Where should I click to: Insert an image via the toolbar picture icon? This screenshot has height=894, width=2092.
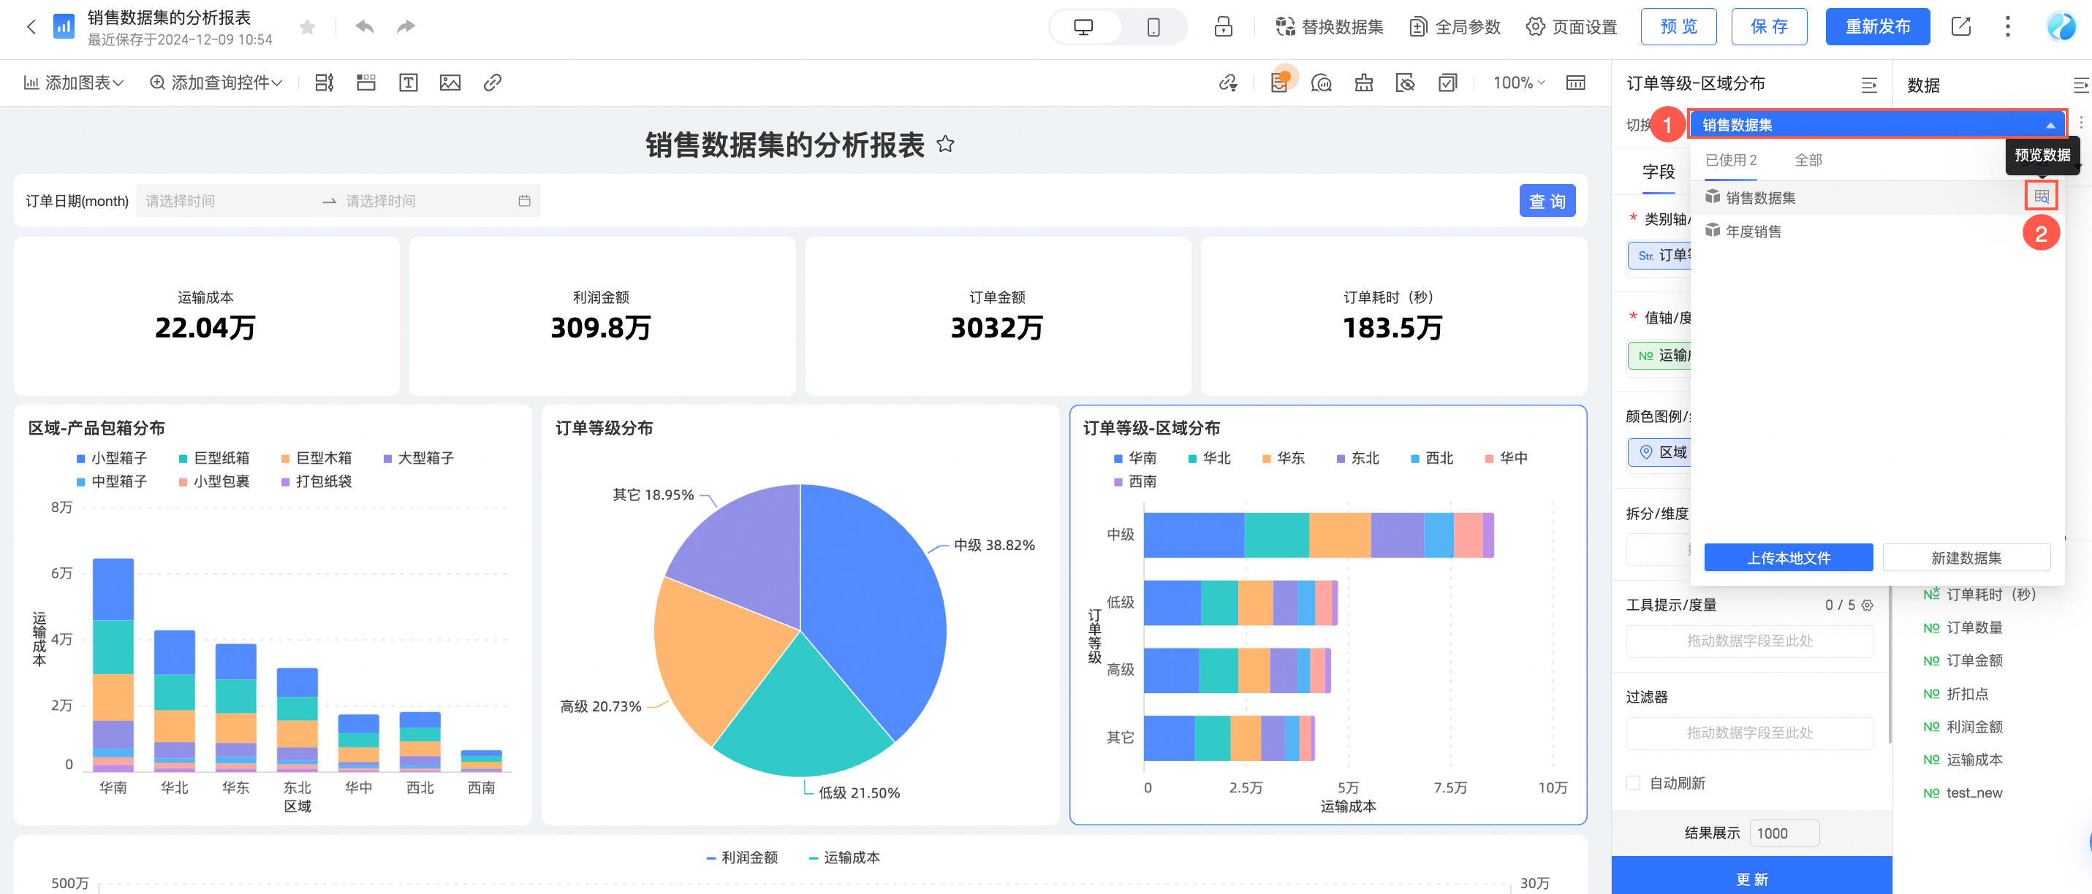coord(450,83)
